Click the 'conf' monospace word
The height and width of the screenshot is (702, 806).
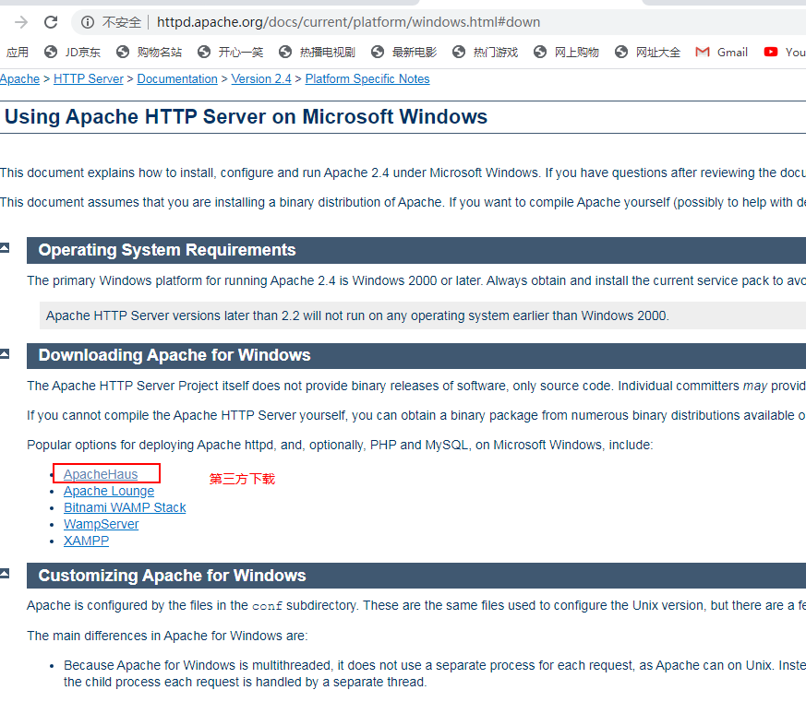(x=268, y=606)
